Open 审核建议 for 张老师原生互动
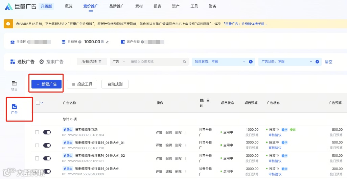The image size is (347, 179). pyautogui.click(x=275, y=135)
